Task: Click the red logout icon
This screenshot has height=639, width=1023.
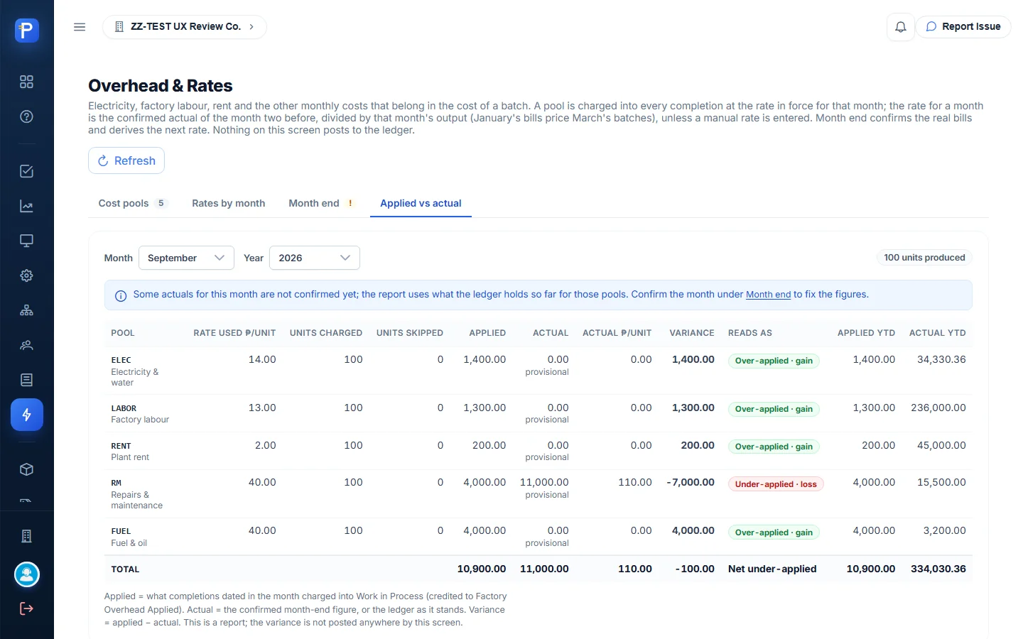Action: (26, 608)
